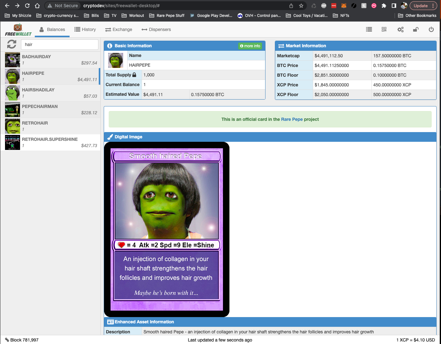Expand the Other Bookmarks folder

click(x=417, y=15)
